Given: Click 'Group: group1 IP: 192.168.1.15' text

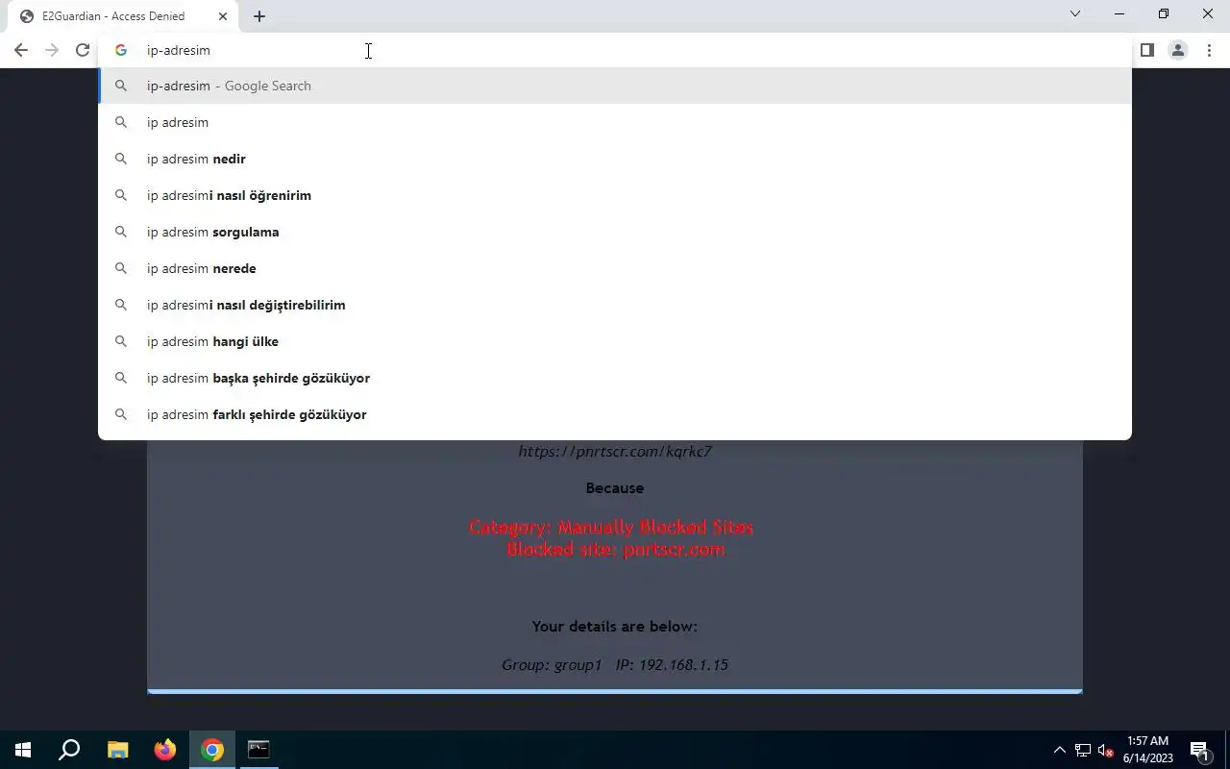Looking at the screenshot, I should point(615,664).
